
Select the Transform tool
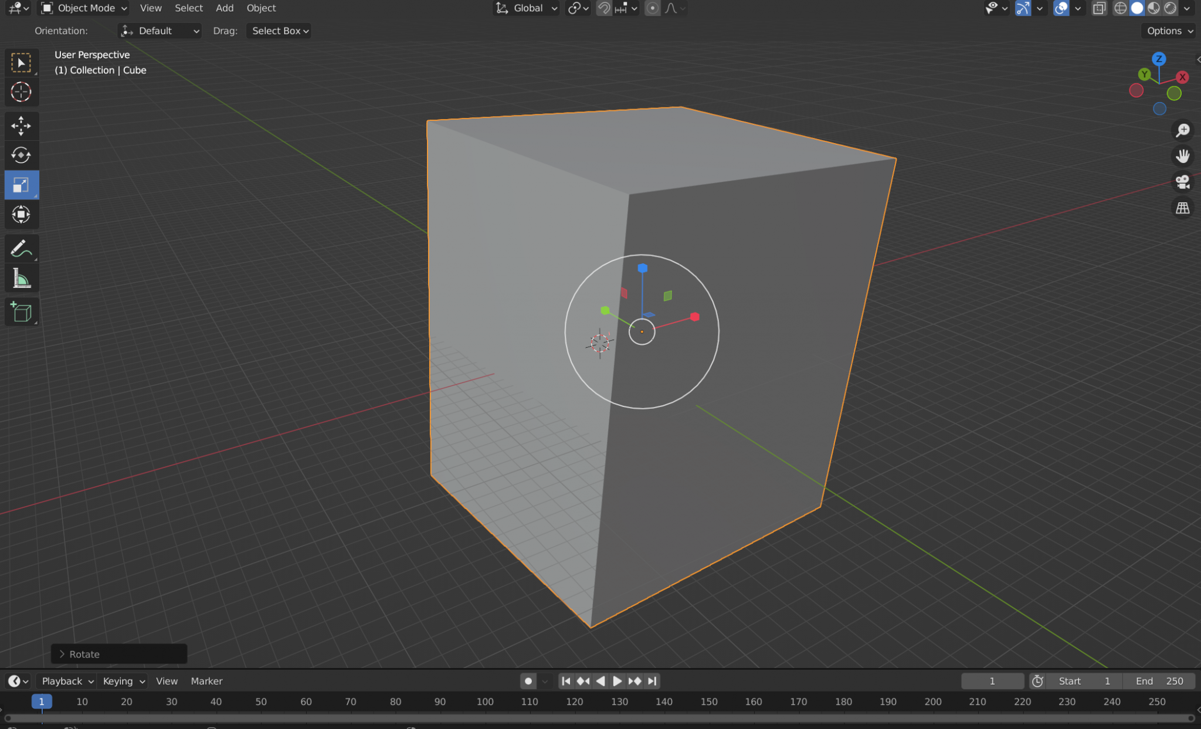[22, 215]
